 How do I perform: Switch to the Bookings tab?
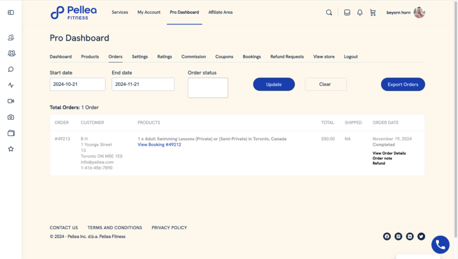pyautogui.click(x=252, y=57)
